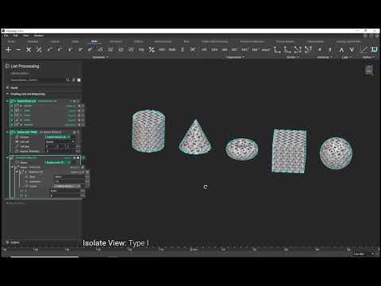Click the cylinder lattice body in the viewport
The height and width of the screenshot is (286, 381).
click(148, 131)
